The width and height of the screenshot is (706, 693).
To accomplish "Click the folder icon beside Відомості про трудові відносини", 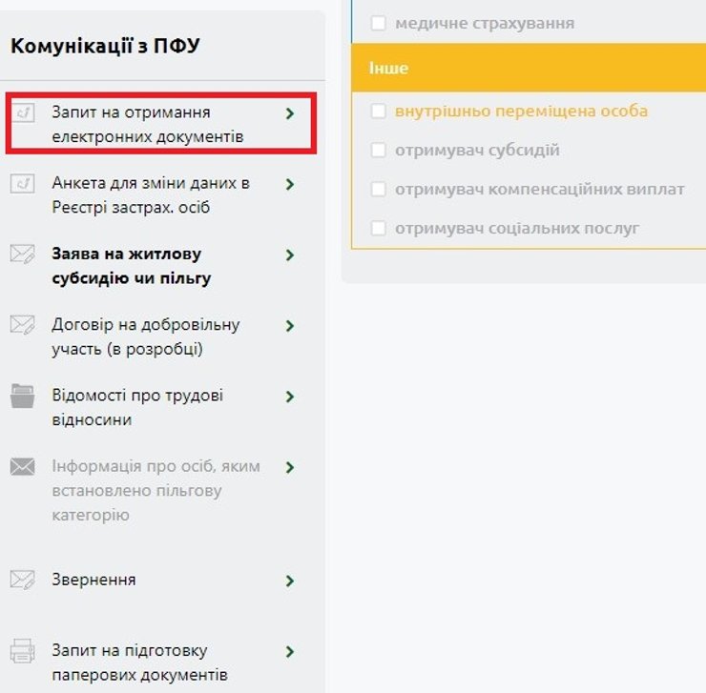I will (x=23, y=396).
